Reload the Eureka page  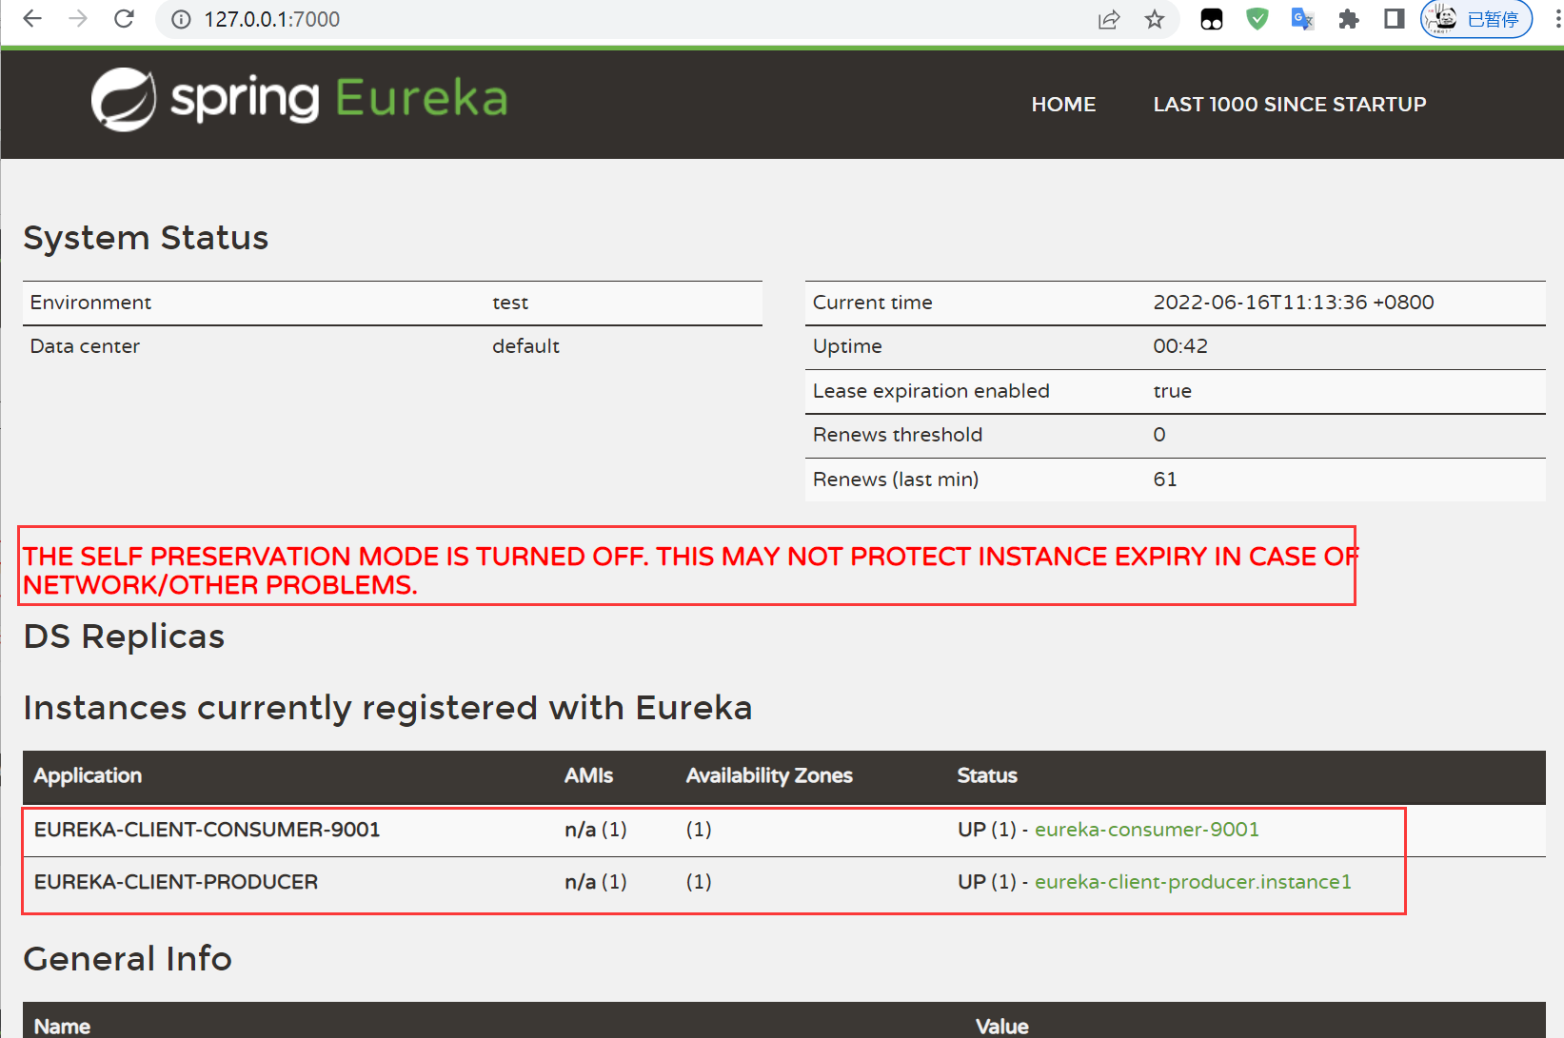124,19
